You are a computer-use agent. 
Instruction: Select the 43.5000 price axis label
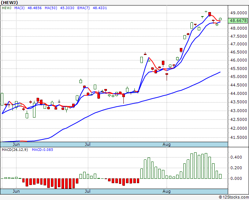[x=239, y=102]
